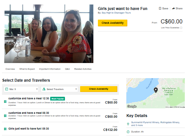The width and height of the screenshot is (189, 136).
Task: Click ticket icon for 12:30 meal option
Action: click(x=5, y=102)
